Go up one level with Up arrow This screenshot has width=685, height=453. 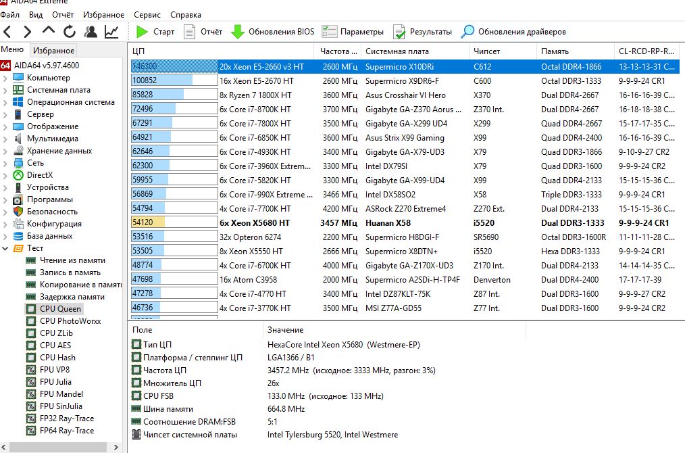(x=49, y=30)
